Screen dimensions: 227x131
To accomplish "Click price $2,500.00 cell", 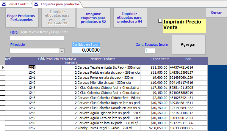I will click(155, 98).
